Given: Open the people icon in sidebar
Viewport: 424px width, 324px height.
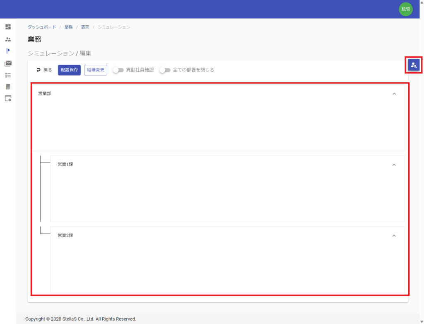Looking at the screenshot, I should (x=8, y=39).
